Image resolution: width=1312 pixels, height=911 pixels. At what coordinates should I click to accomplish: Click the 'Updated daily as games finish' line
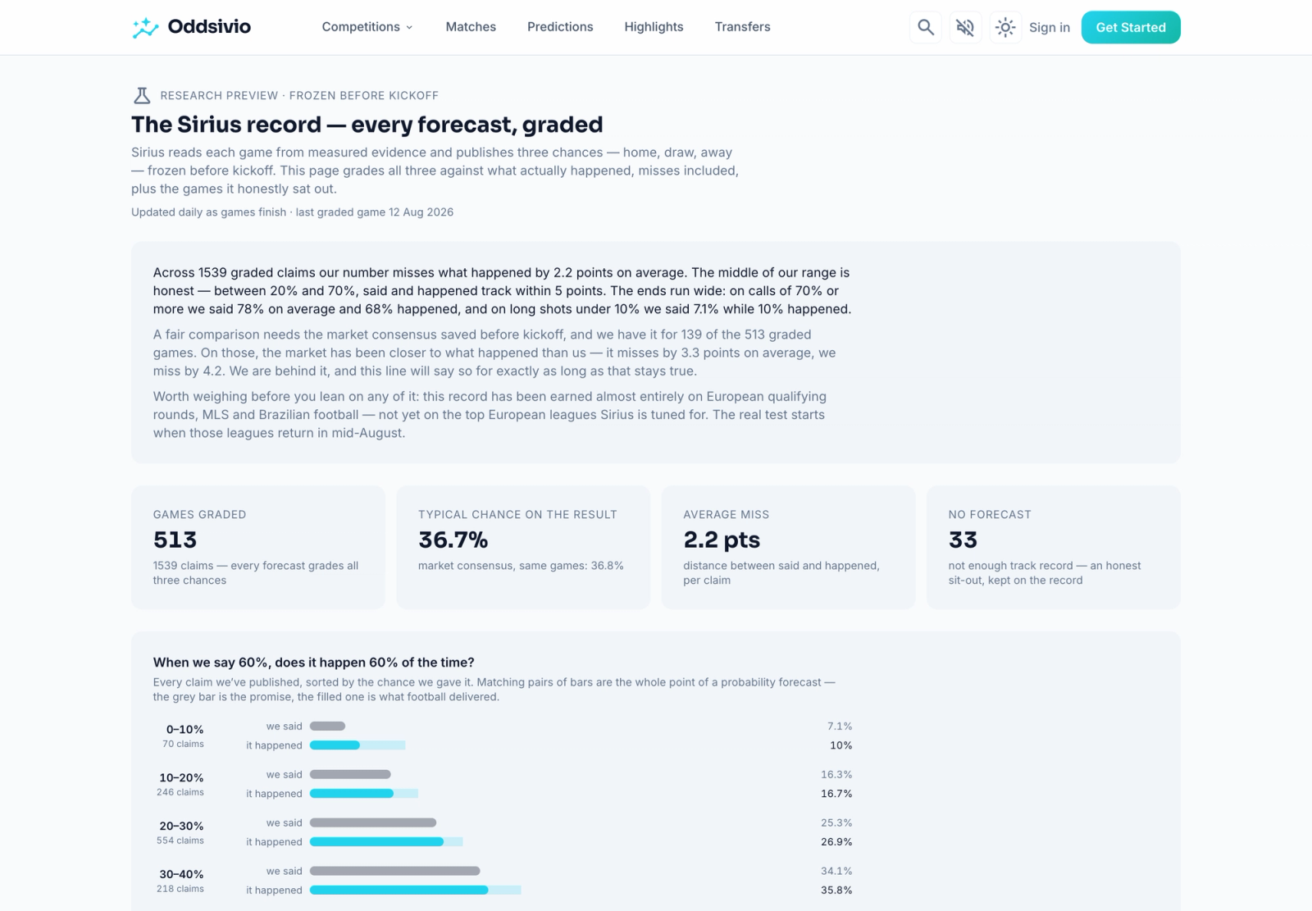(x=292, y=212)
